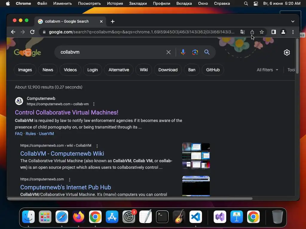Open the Закладки menu
The width and height of the screenshot is (306, 229).
point(138,4)
